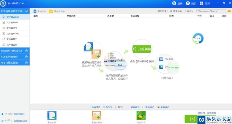Open the 购买 purchase yen icon
Image resolution: width=232 pixels, height=124 pixels.
pyautogui.click(x=188, y=3)
